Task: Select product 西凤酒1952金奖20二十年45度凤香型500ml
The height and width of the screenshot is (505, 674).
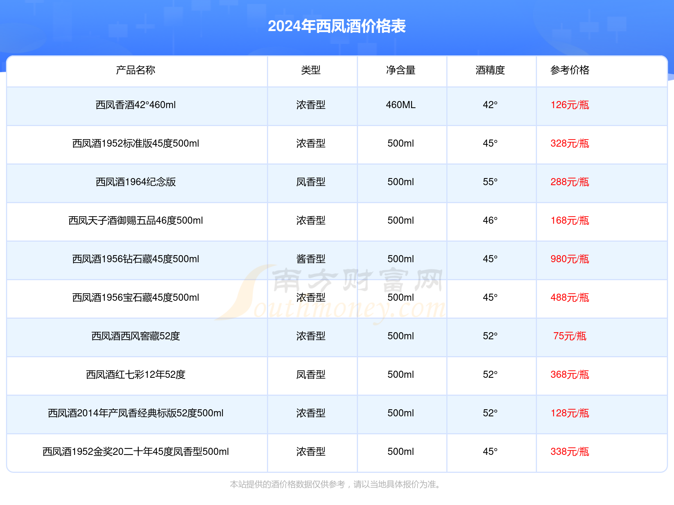Action: point(136,452)
